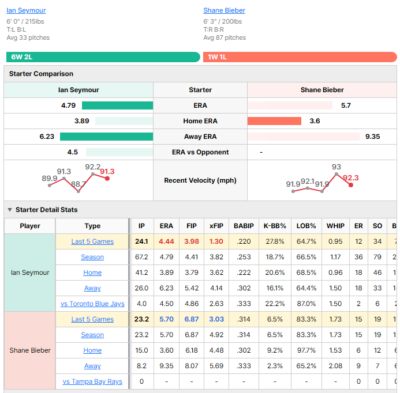Screen dimensions: 400x393
Task: Click Seymour's 1.30 xFIP value
Action: coord(216,241)
